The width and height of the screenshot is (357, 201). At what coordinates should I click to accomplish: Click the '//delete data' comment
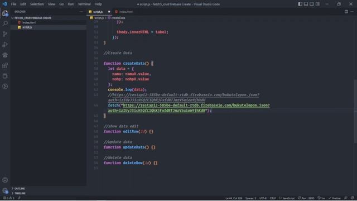tap(118, 157)
